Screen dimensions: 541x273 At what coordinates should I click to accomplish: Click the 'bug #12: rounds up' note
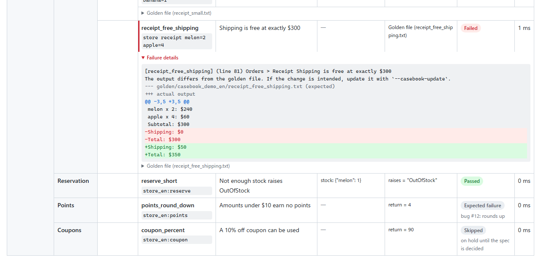(x=483, y=216)
